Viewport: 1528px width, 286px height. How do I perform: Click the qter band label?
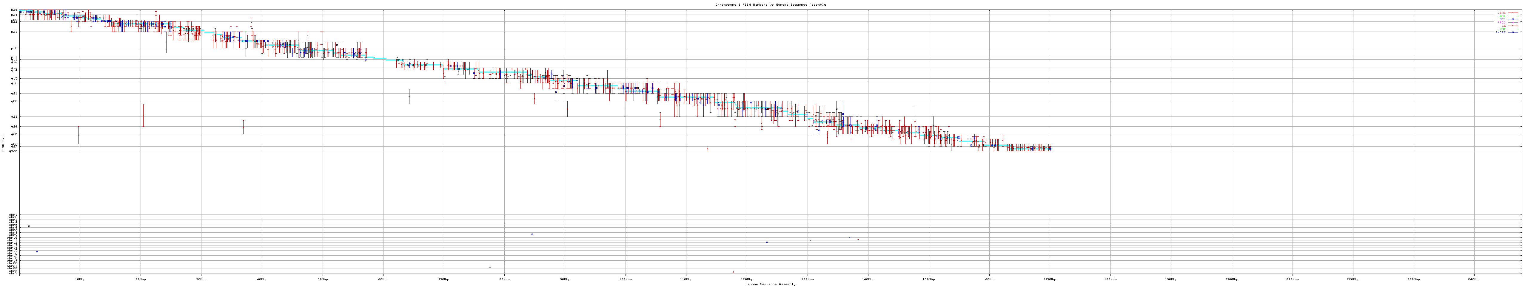(14, 151)
